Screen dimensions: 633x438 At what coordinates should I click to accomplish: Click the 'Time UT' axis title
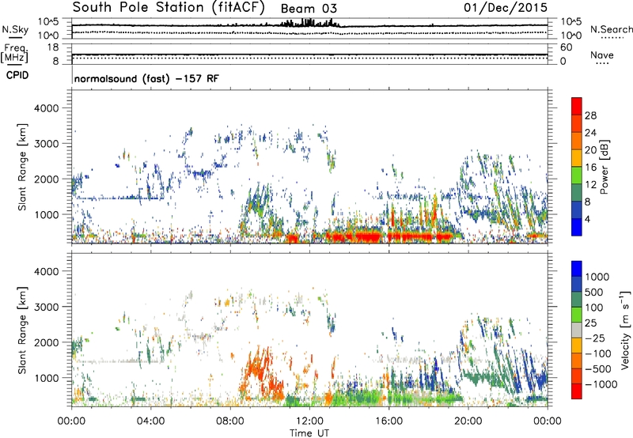[309, 433]
